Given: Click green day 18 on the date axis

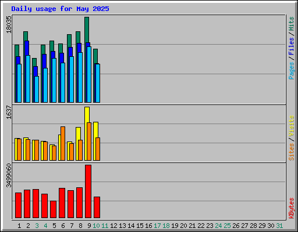Looking at the screenshot, I should tap(166, 226).
